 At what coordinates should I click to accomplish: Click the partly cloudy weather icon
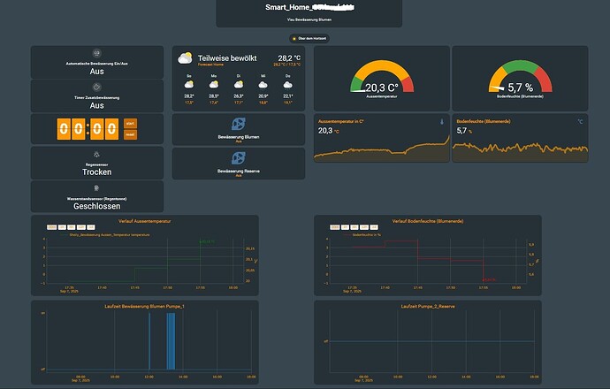point(185,58)
